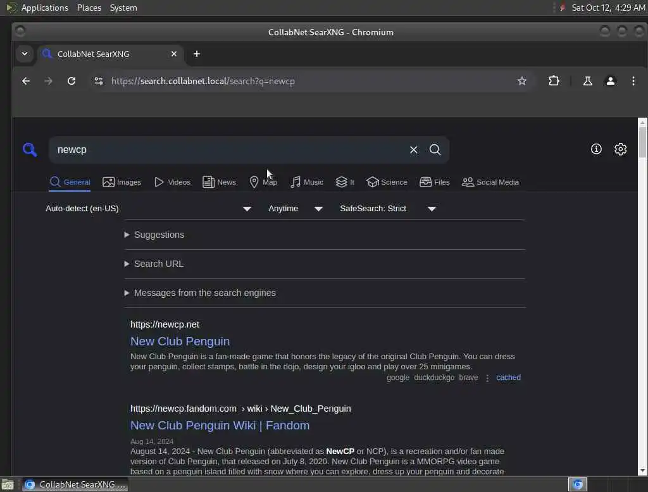The height and width of the screenshot is (492, 648).
Task: Open the Auto-detect language dropdown
Action: click(148, 209)
